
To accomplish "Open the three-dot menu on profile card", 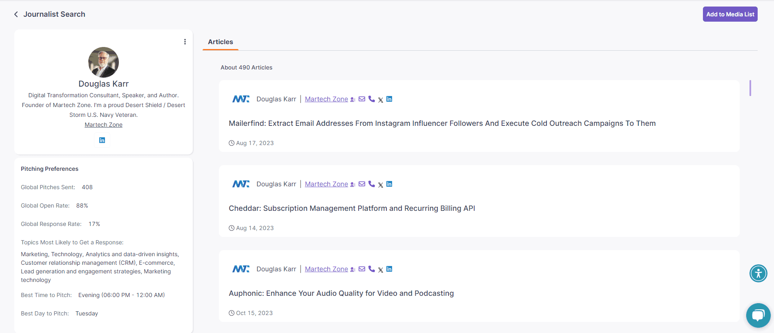I will click(185, 42).
